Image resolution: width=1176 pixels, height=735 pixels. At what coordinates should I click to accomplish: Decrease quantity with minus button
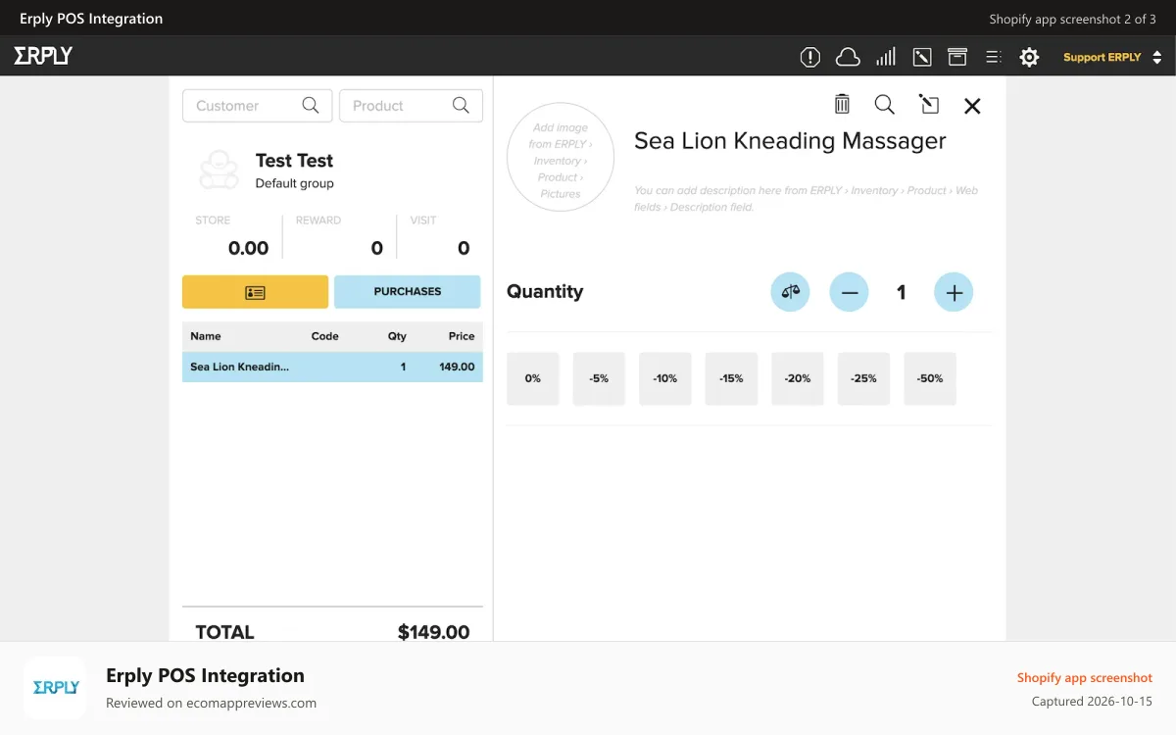pyautogui.click(x=850, y=292)
